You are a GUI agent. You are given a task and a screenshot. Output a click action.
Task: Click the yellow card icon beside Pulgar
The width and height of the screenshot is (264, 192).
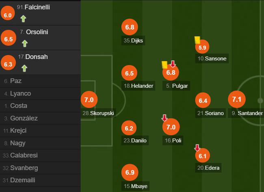coord(164,65)
